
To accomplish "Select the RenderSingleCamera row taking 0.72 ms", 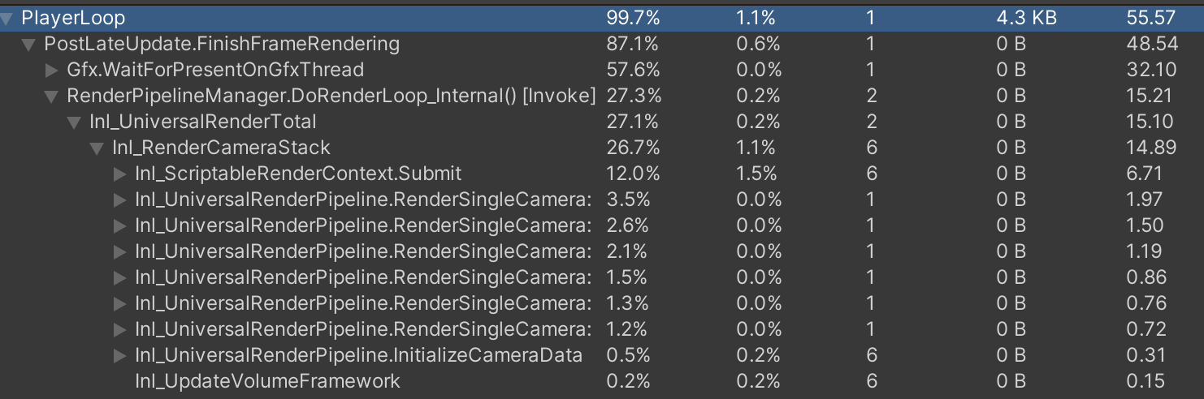I will [x=602, y=329].
